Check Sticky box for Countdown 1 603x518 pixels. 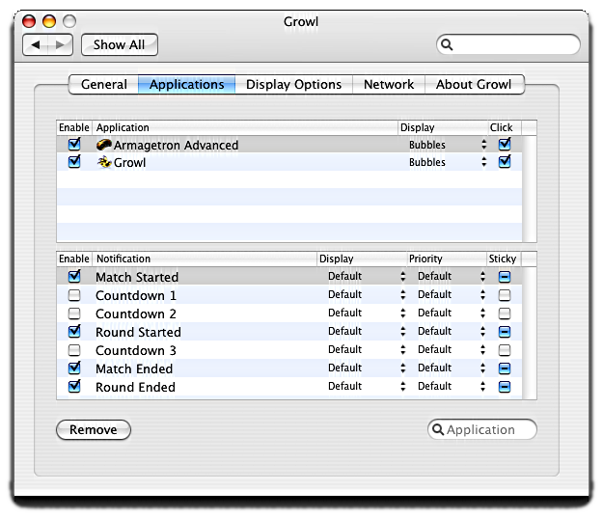click(x=505, y=295)
